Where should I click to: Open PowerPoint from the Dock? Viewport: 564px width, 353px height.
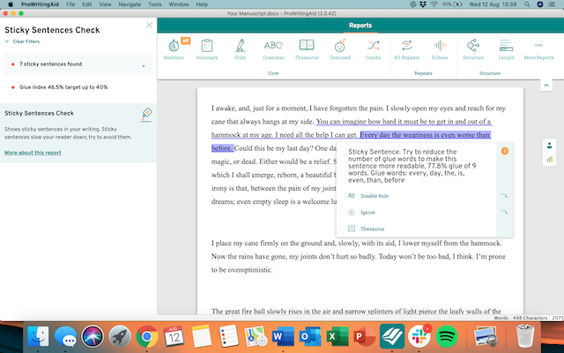(364, 337)
